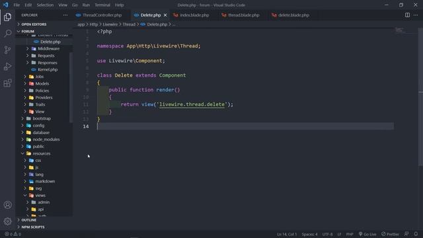Open editor More Actions ellipsis
Viewport: 423px width, 238px height.
(416, 15)
